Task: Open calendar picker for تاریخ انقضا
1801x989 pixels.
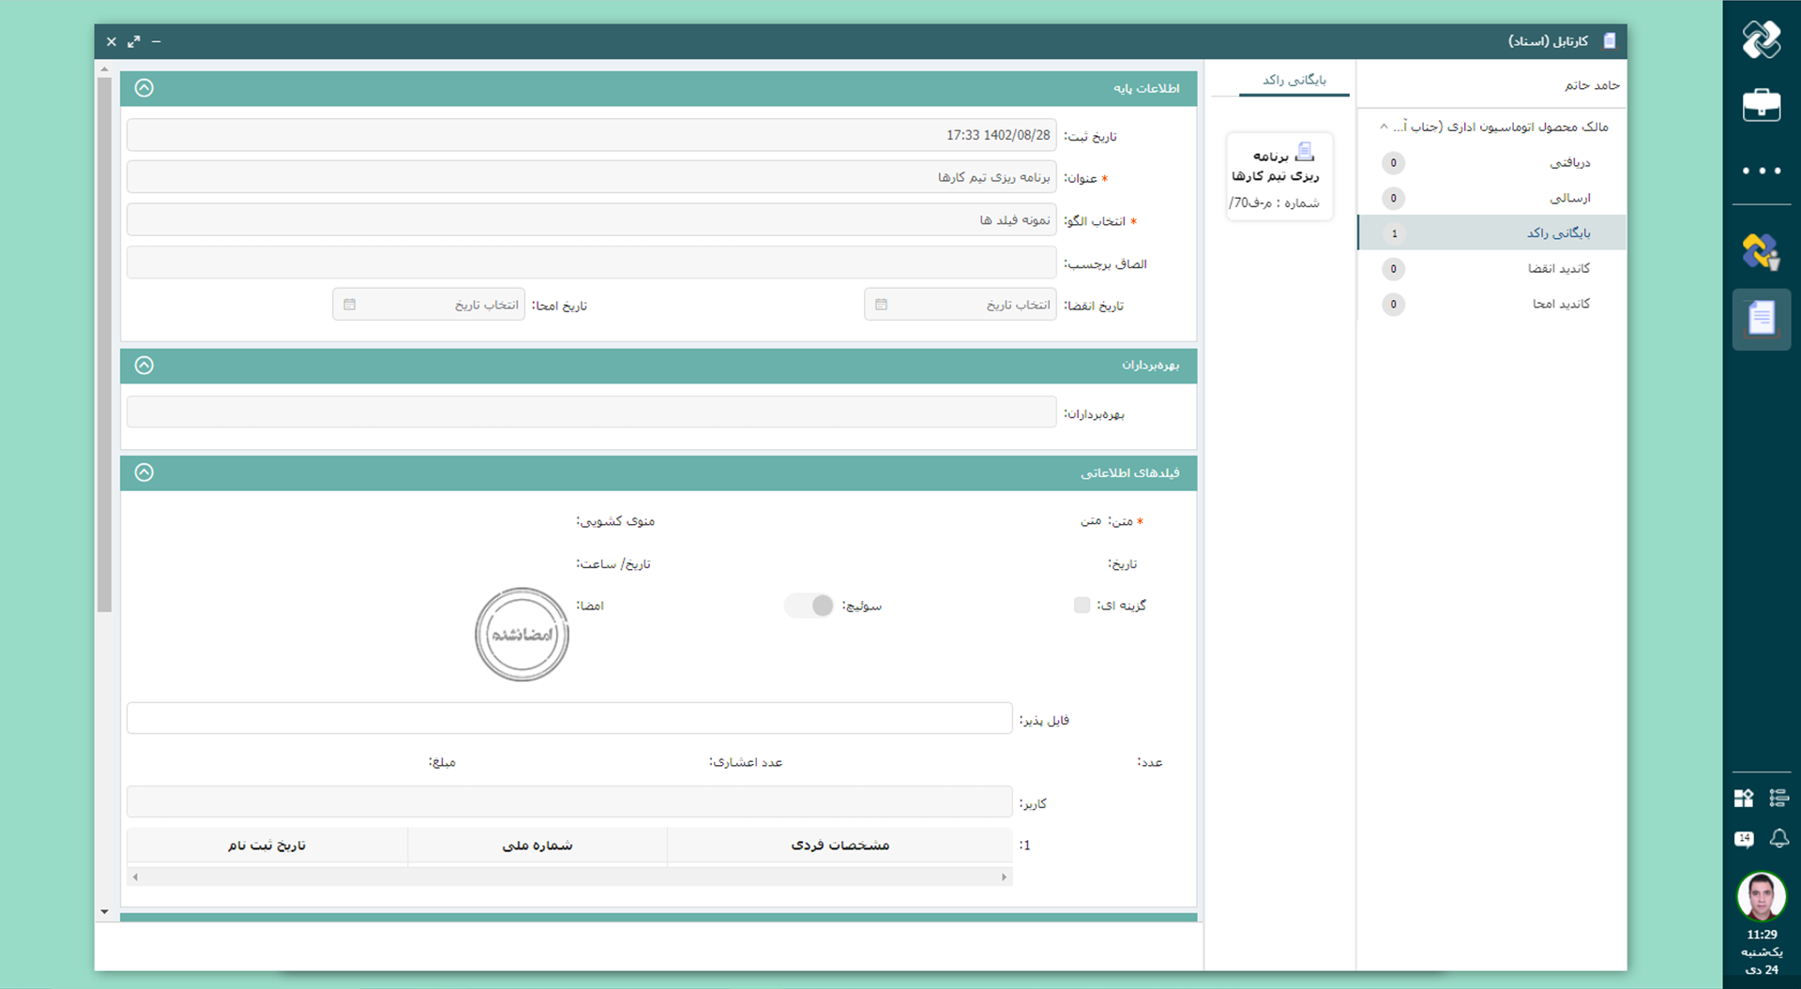Action: (881, 305)
